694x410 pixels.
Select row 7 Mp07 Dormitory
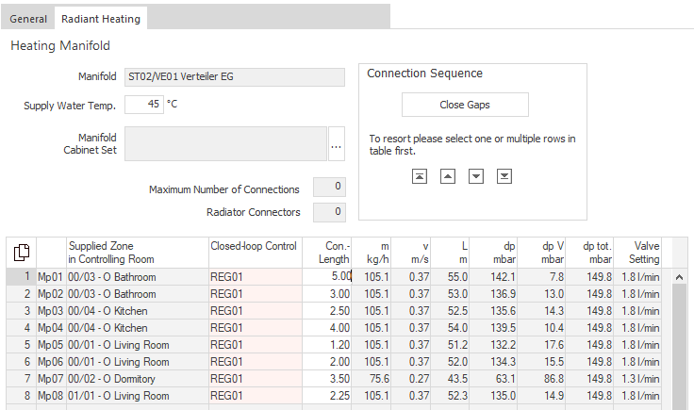[x=334, y=379]
